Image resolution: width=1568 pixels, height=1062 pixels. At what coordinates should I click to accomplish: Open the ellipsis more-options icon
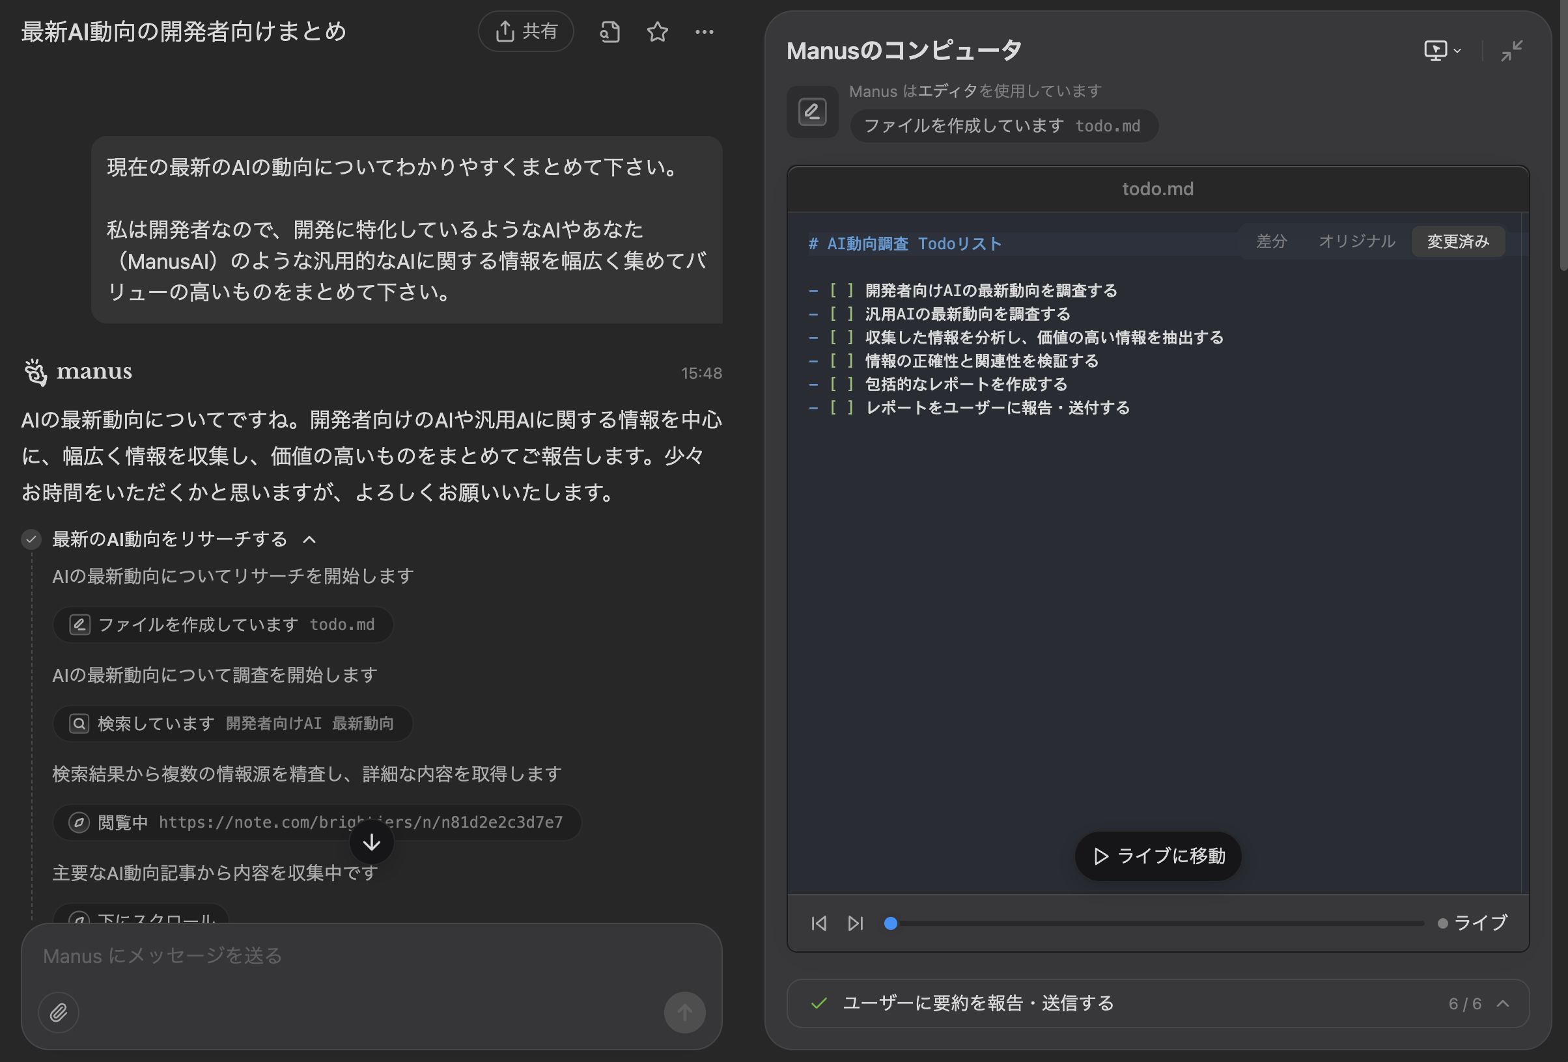705,31
